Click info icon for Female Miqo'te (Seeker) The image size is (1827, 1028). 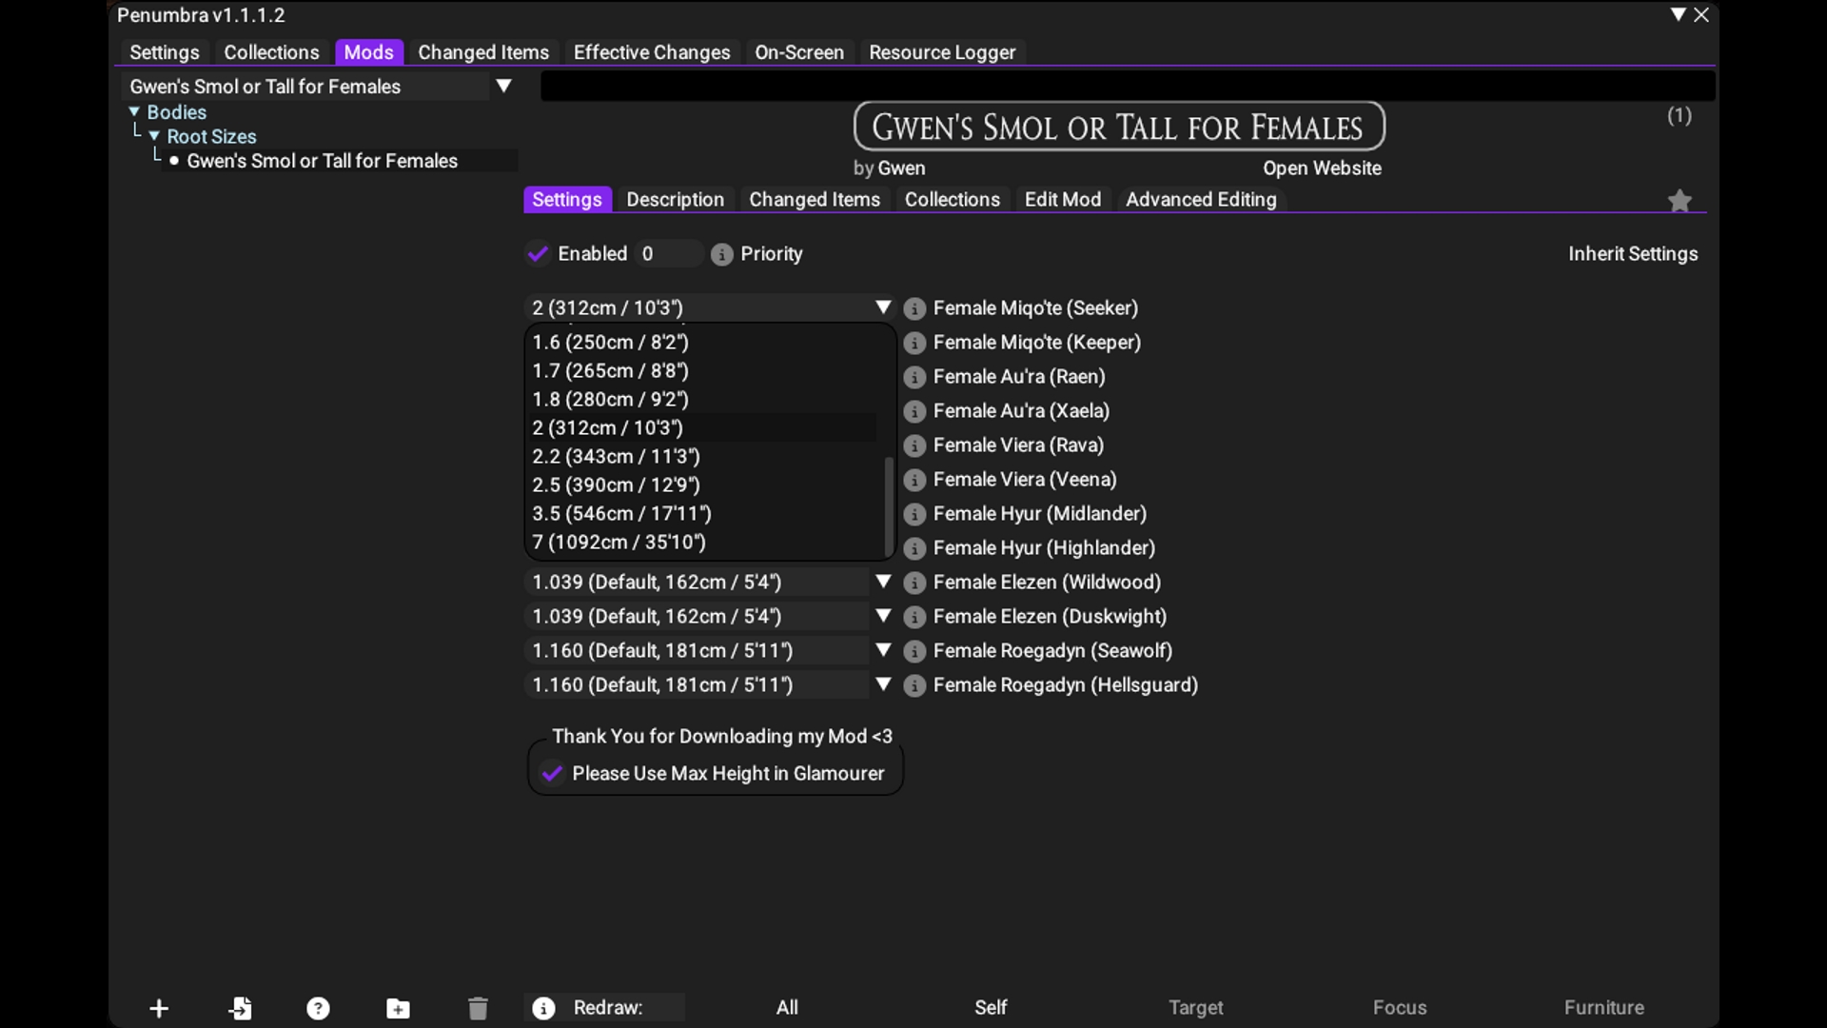click(914, 308)
